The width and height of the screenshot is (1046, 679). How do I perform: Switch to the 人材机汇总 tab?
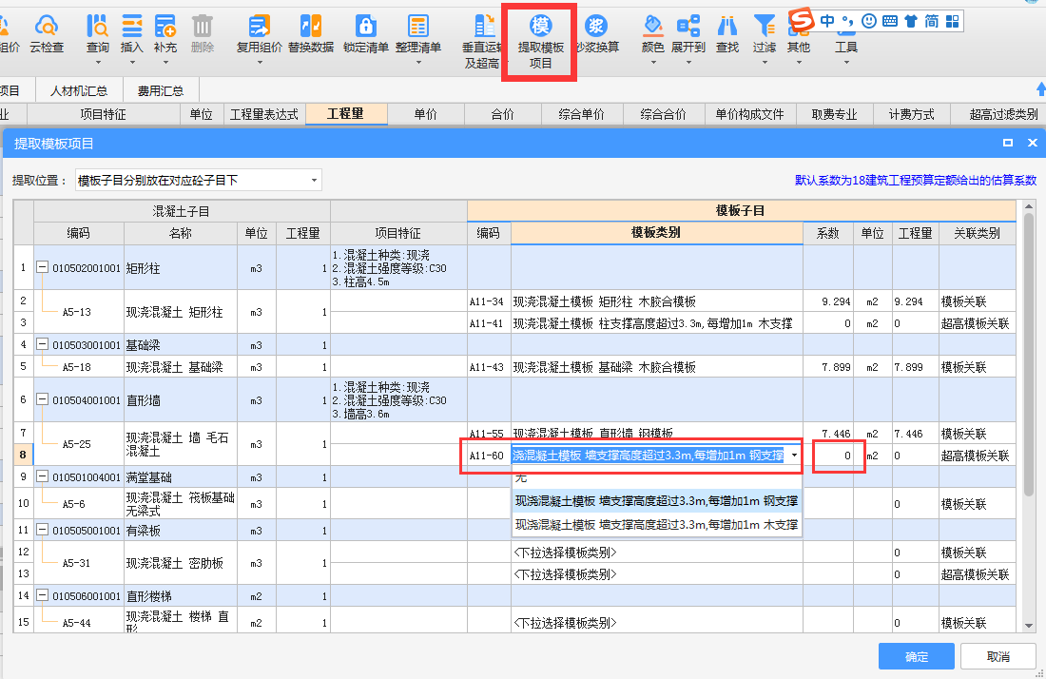coord(79,90)
